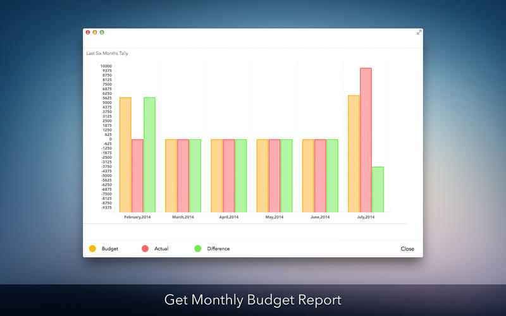Click the red window close button
Viewport: 506px width, 316px height.
tap(88, 32)
